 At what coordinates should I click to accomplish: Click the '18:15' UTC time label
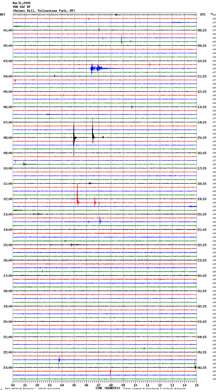pyautogui.click(x=202, y=184)
